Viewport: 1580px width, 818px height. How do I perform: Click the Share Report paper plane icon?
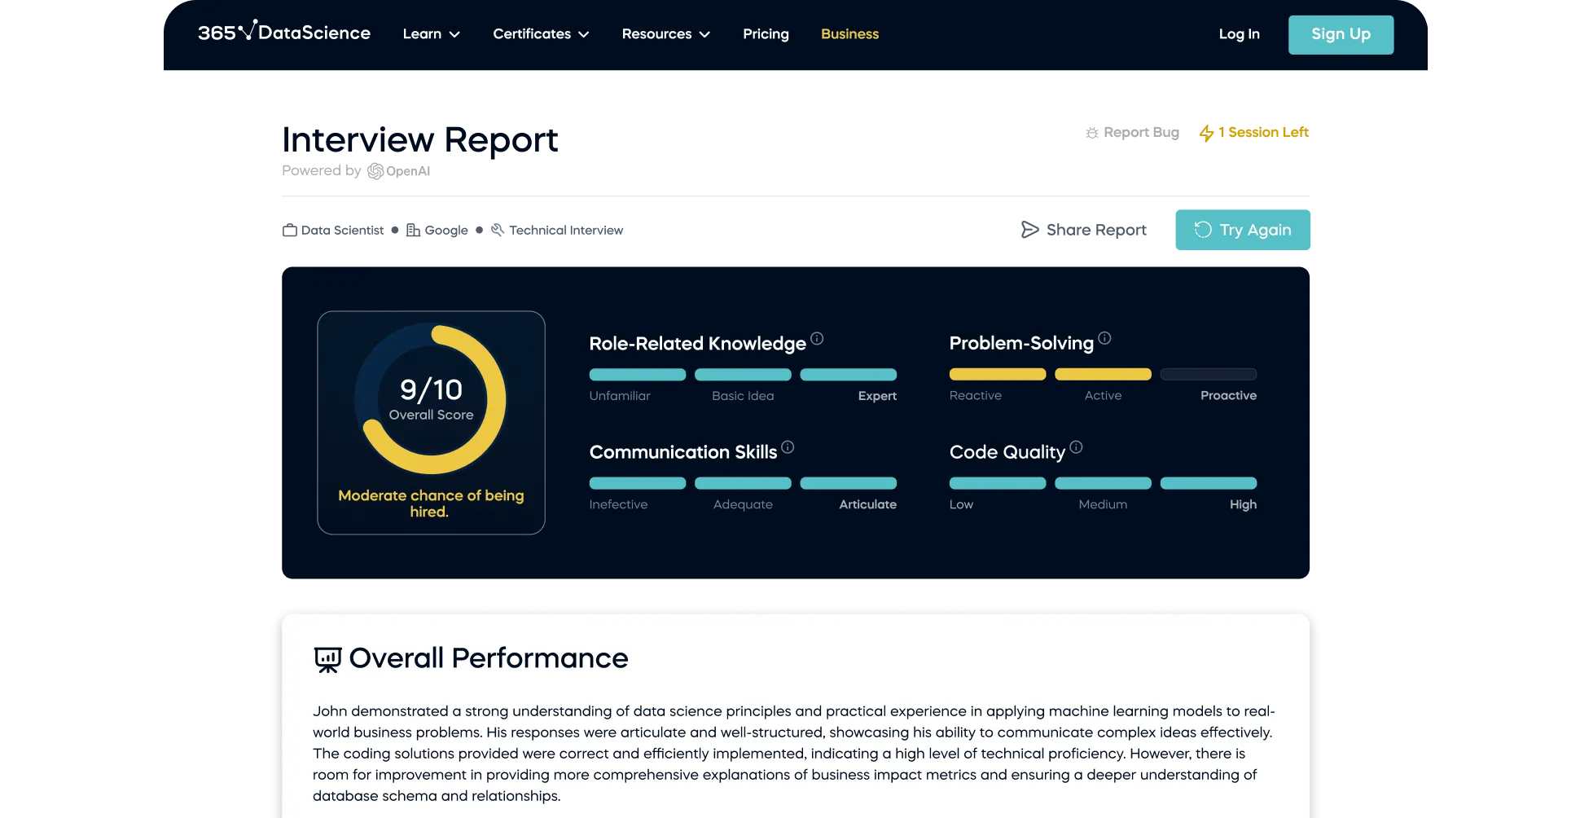pyautogui.click(x=1029, y=230)
